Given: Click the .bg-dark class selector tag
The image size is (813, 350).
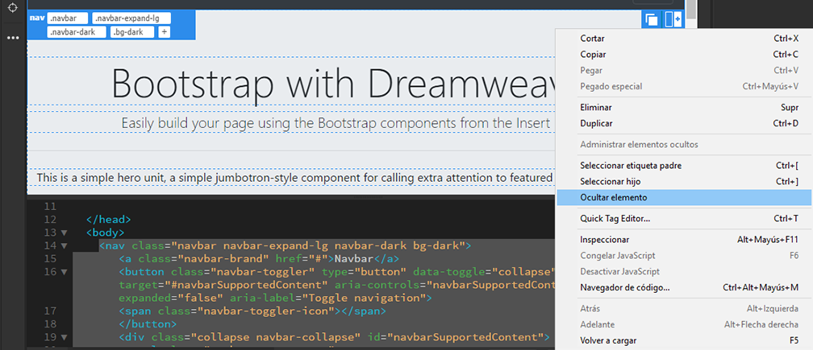Looking at the screenshot, I should [130, 32].
